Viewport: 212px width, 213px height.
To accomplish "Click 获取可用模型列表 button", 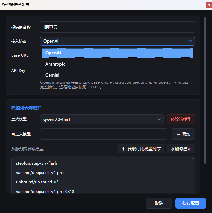I will coord(141,149).
